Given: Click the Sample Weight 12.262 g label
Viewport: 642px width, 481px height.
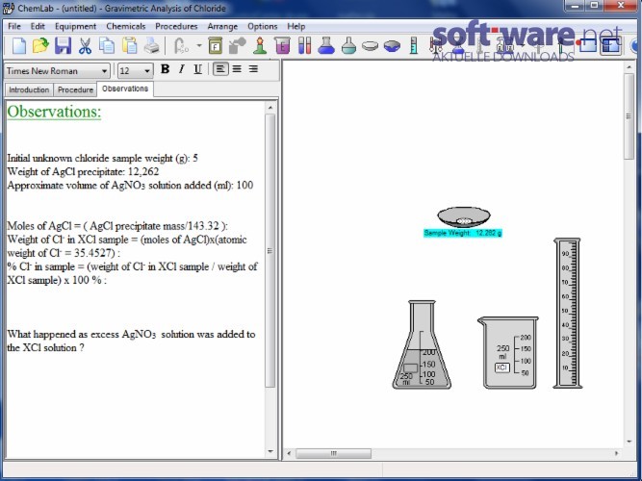Looking at the screenshot, I should click(463, 233).
